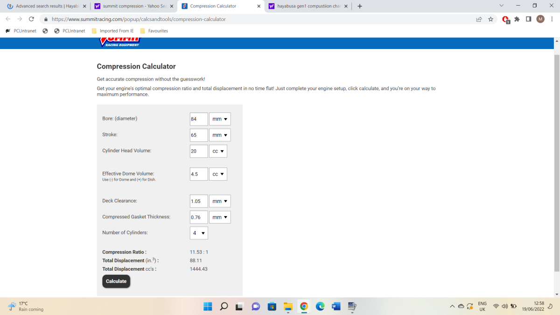Open the Bore unit dropdown
Screen dimensions: 560x315
pyautogui.click(x=220, y=119)
